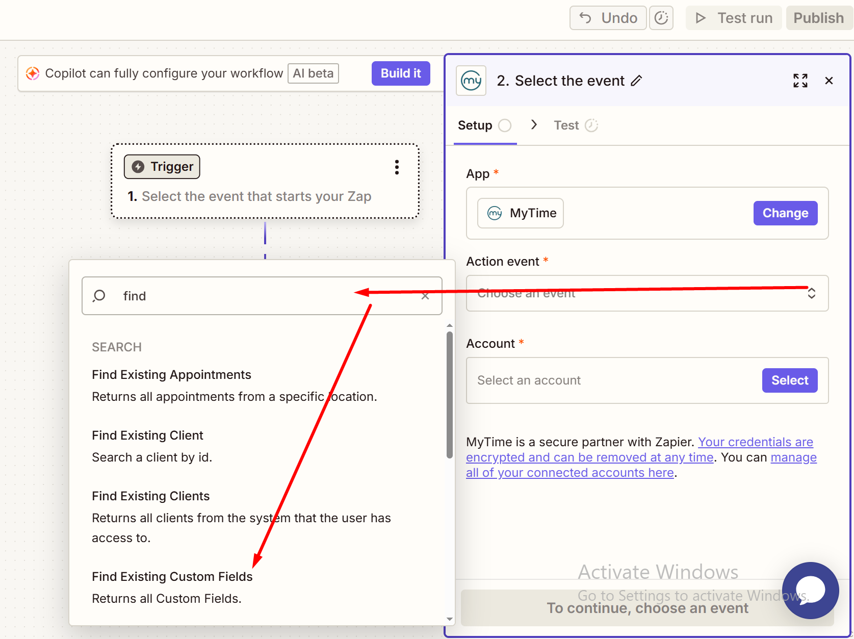
Task: Open the Action event dropdown
Action: [647, 293]
